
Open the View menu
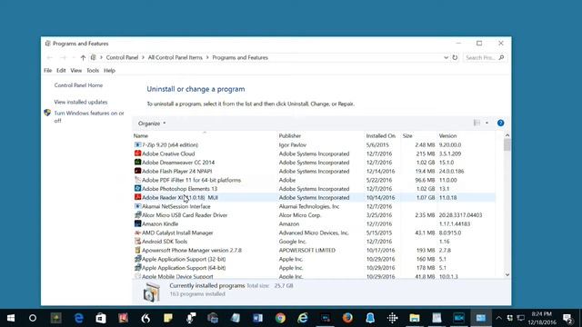[x=76, y=71]
